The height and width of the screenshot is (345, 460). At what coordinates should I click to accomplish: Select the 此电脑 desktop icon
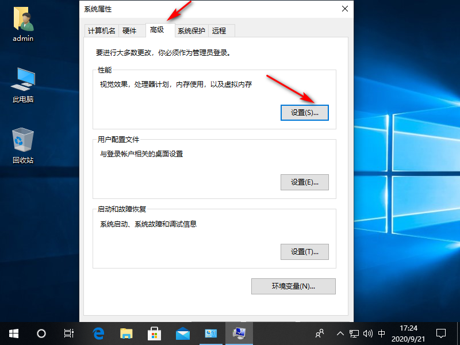pos(23,85)
